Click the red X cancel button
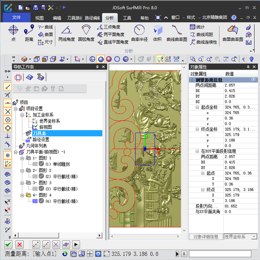 19,244
